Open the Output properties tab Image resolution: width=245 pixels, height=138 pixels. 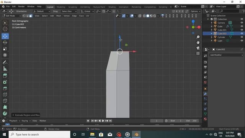pos(205,67)
